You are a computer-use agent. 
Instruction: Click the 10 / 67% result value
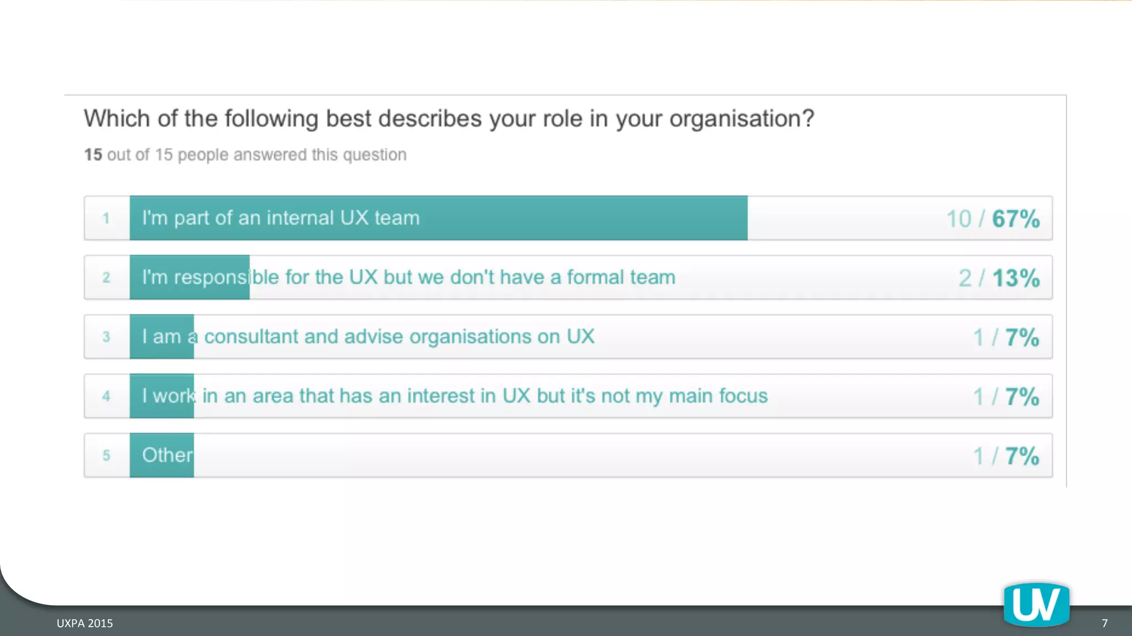click(993, 219)
